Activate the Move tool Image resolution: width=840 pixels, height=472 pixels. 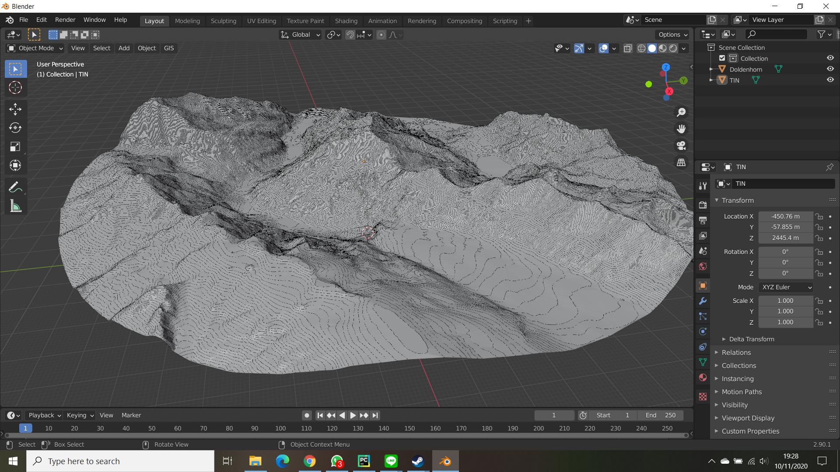click(x=15, y=109)
